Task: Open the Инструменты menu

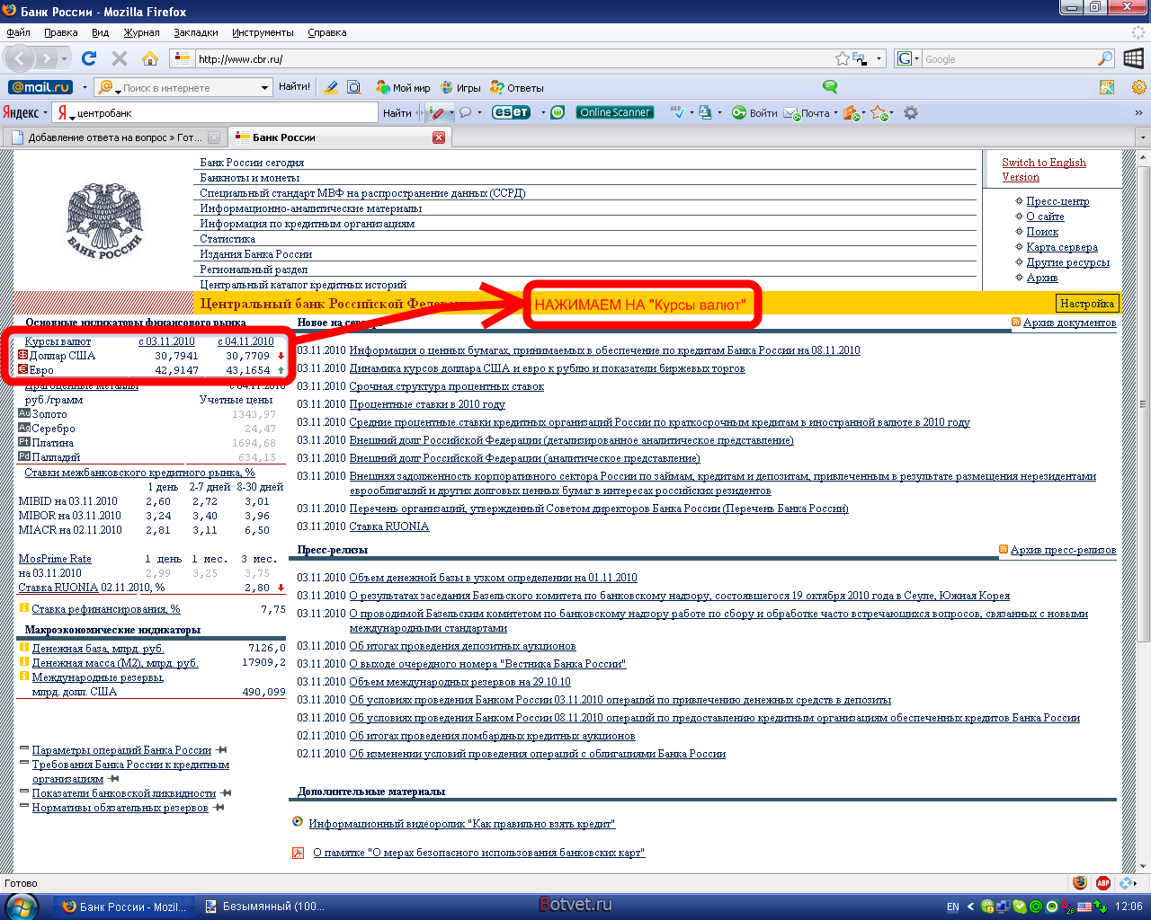Action: [x=263, y=32]
